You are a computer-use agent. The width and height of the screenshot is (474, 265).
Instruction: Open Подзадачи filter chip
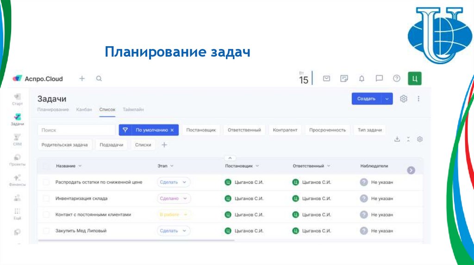click(112, 145)
